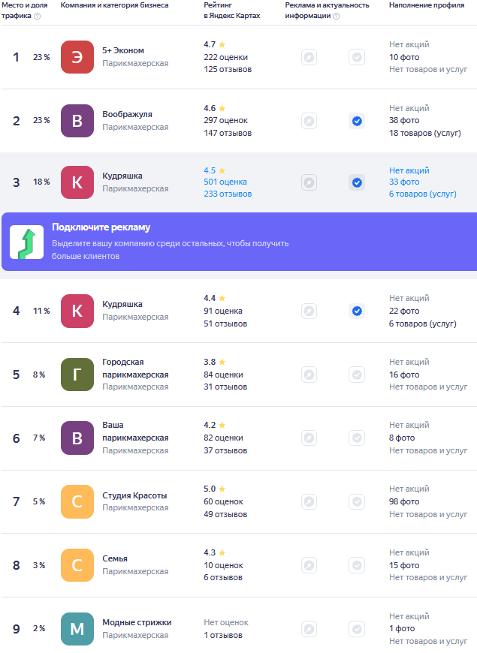Click the 'Рейтинг в Яндекс Картах' column header

click(x=232, y=11)
